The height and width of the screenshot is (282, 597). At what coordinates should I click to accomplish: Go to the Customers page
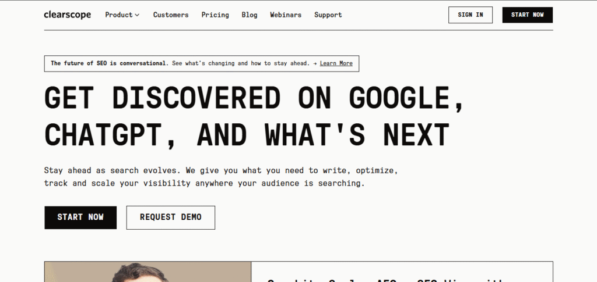(x=171, y=15)
